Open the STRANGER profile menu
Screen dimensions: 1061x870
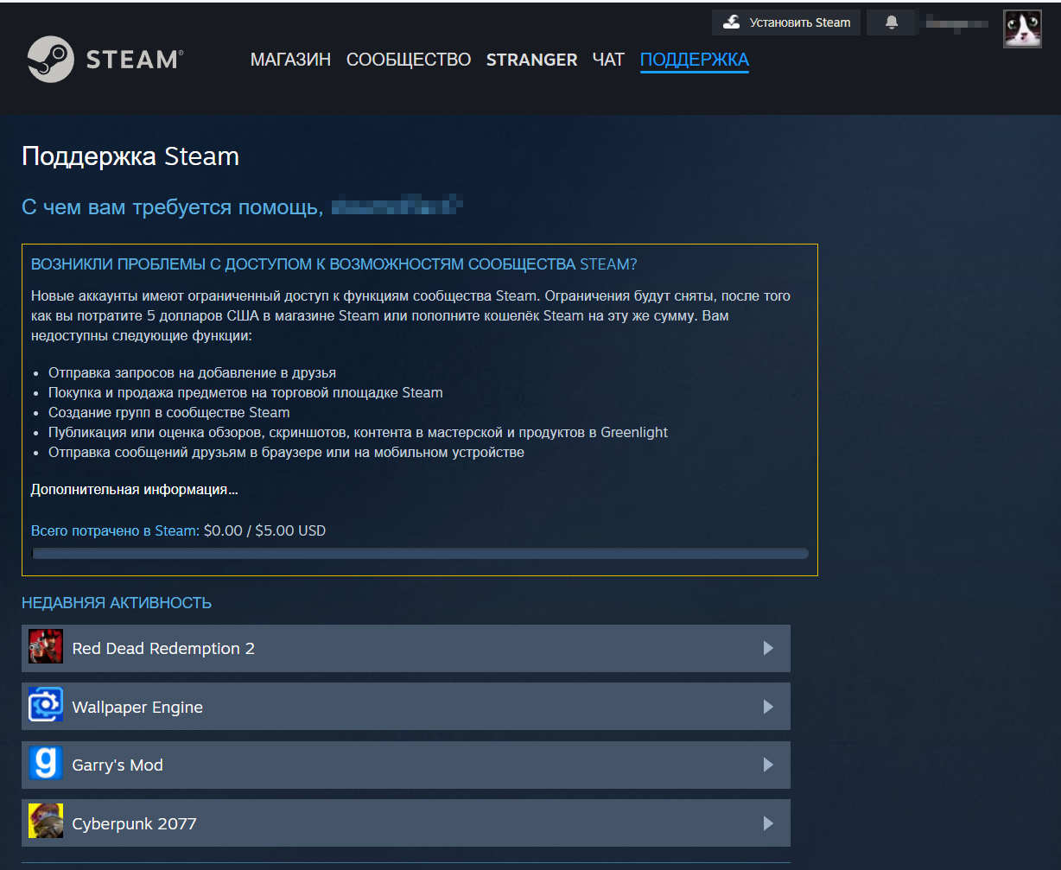click(x=531, y=60)
